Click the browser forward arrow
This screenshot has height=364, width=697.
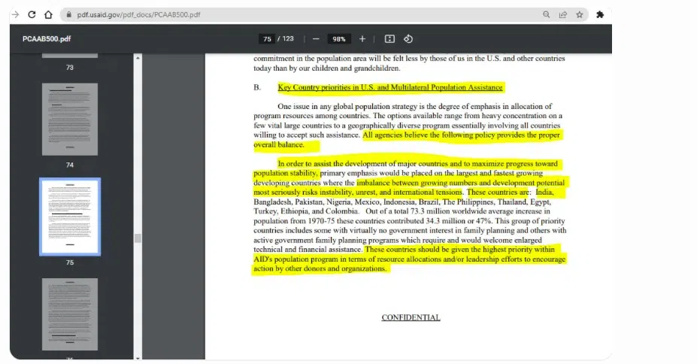pyautogui.click(x=14, y=14)
